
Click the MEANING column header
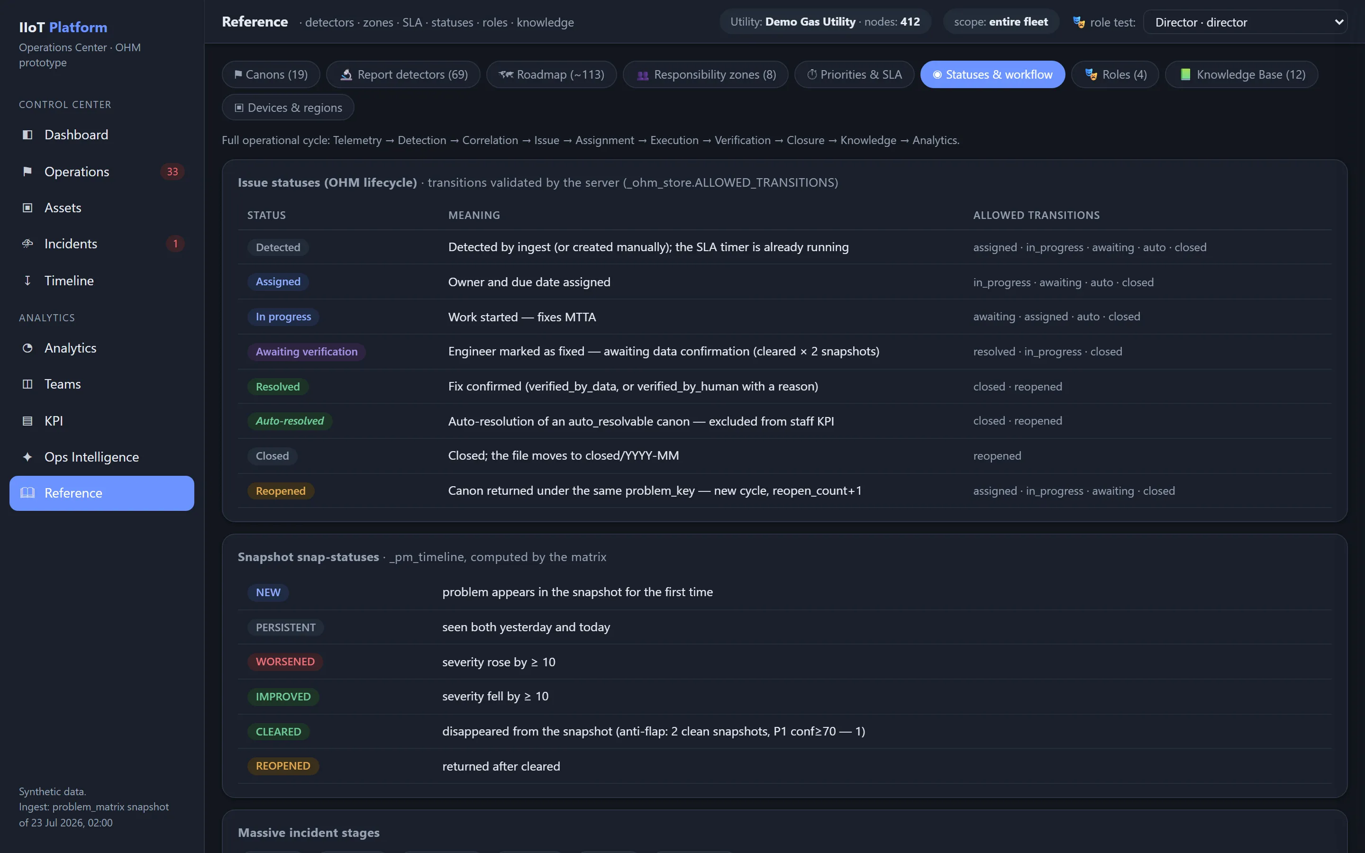tap(474, 215)
